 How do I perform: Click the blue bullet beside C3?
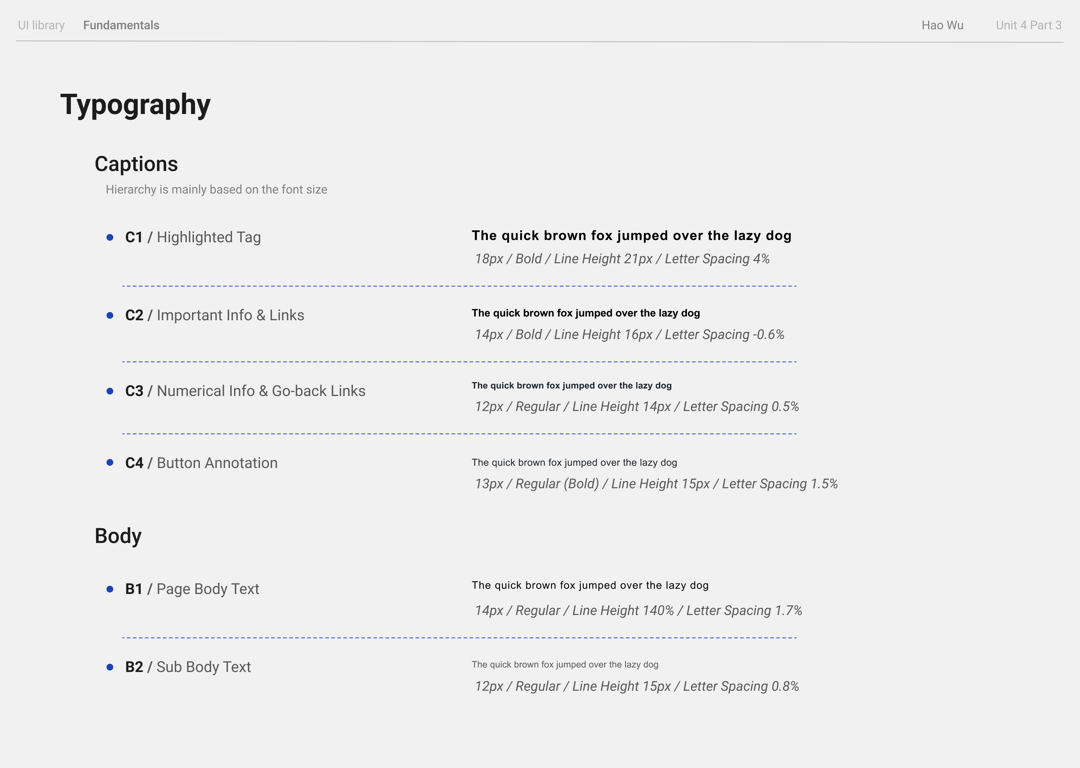[110, 391]
